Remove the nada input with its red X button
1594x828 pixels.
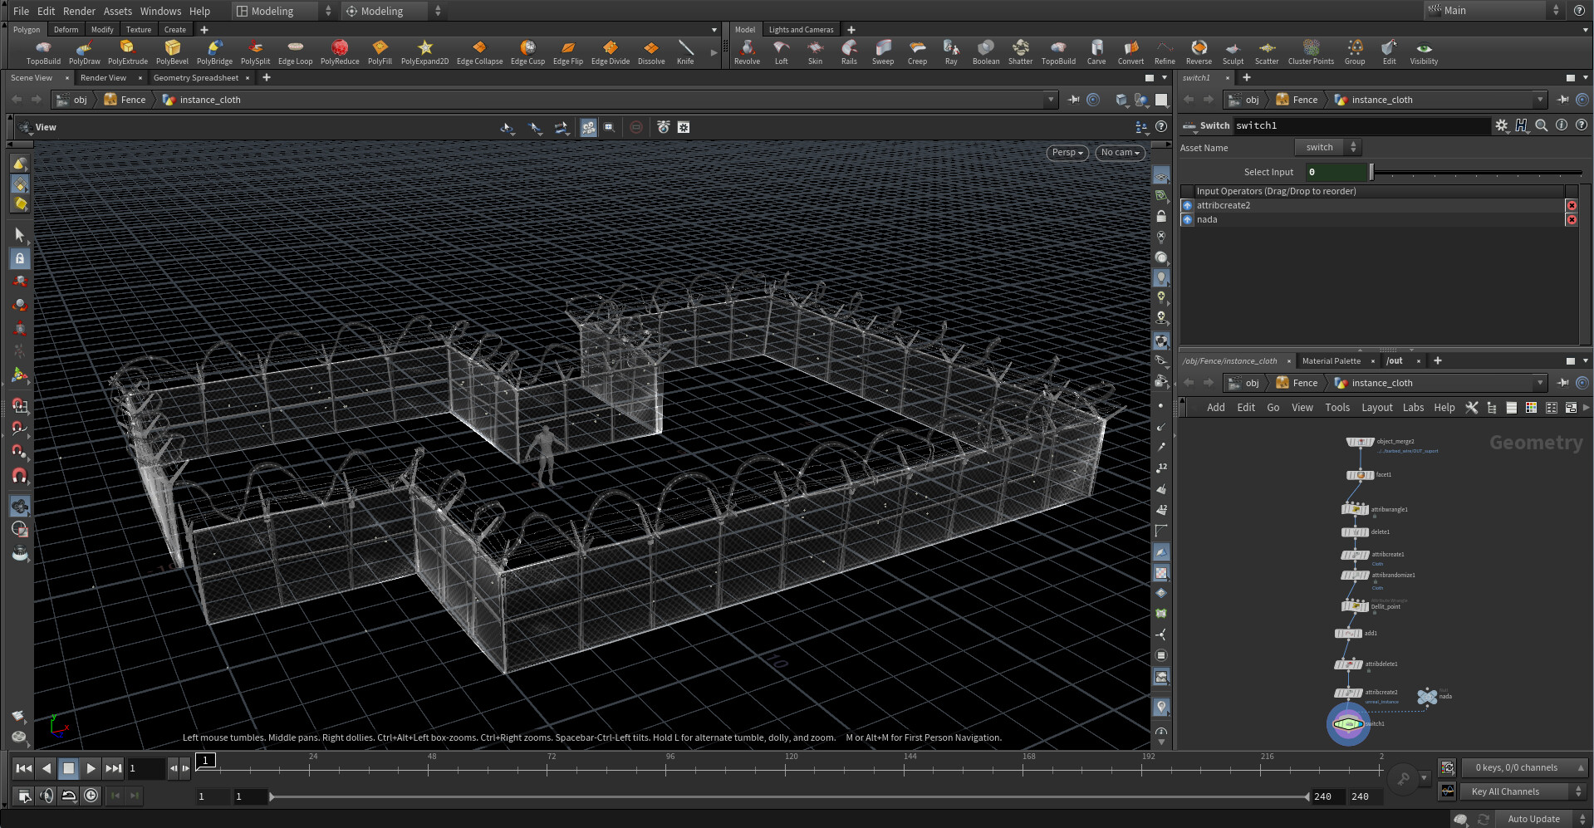1572,219
